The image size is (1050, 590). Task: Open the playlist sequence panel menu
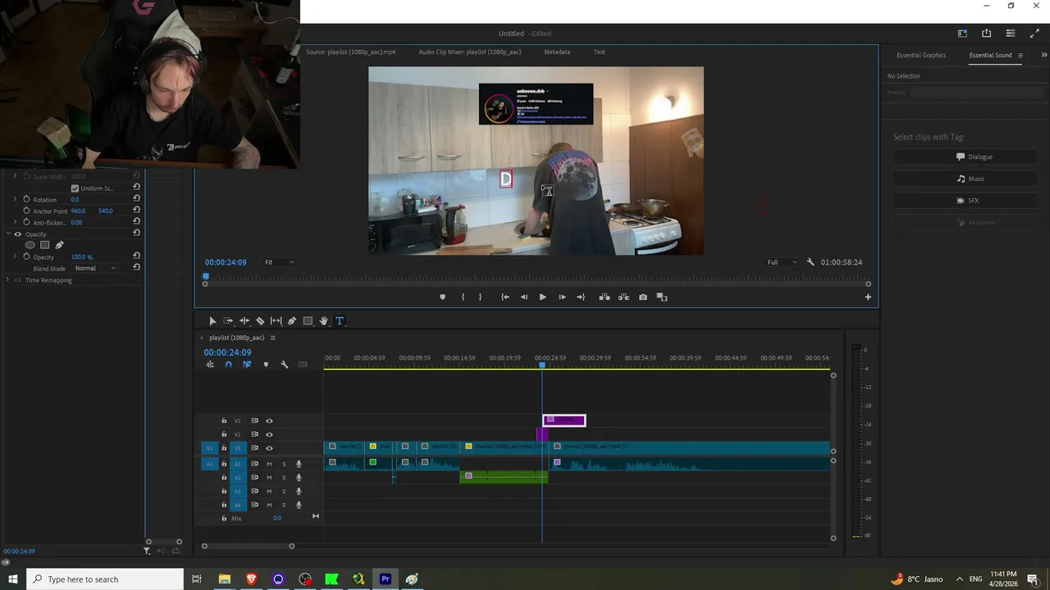(x=273, y=338)
